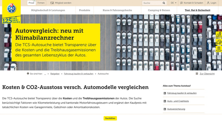
Task: Click the bold word Treibhausgasemissionen in paragraph
Action: (99, 98)
